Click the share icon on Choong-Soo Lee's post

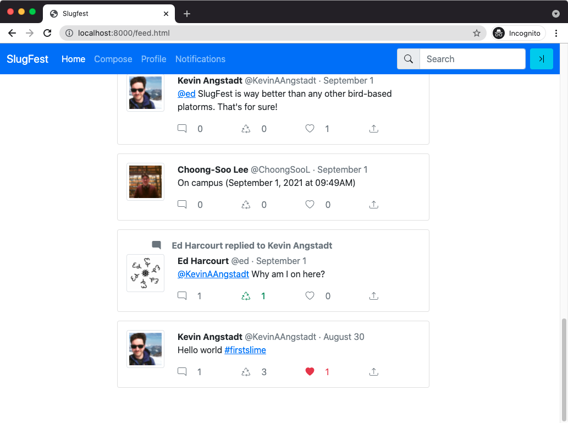click(x=373, y=205)
